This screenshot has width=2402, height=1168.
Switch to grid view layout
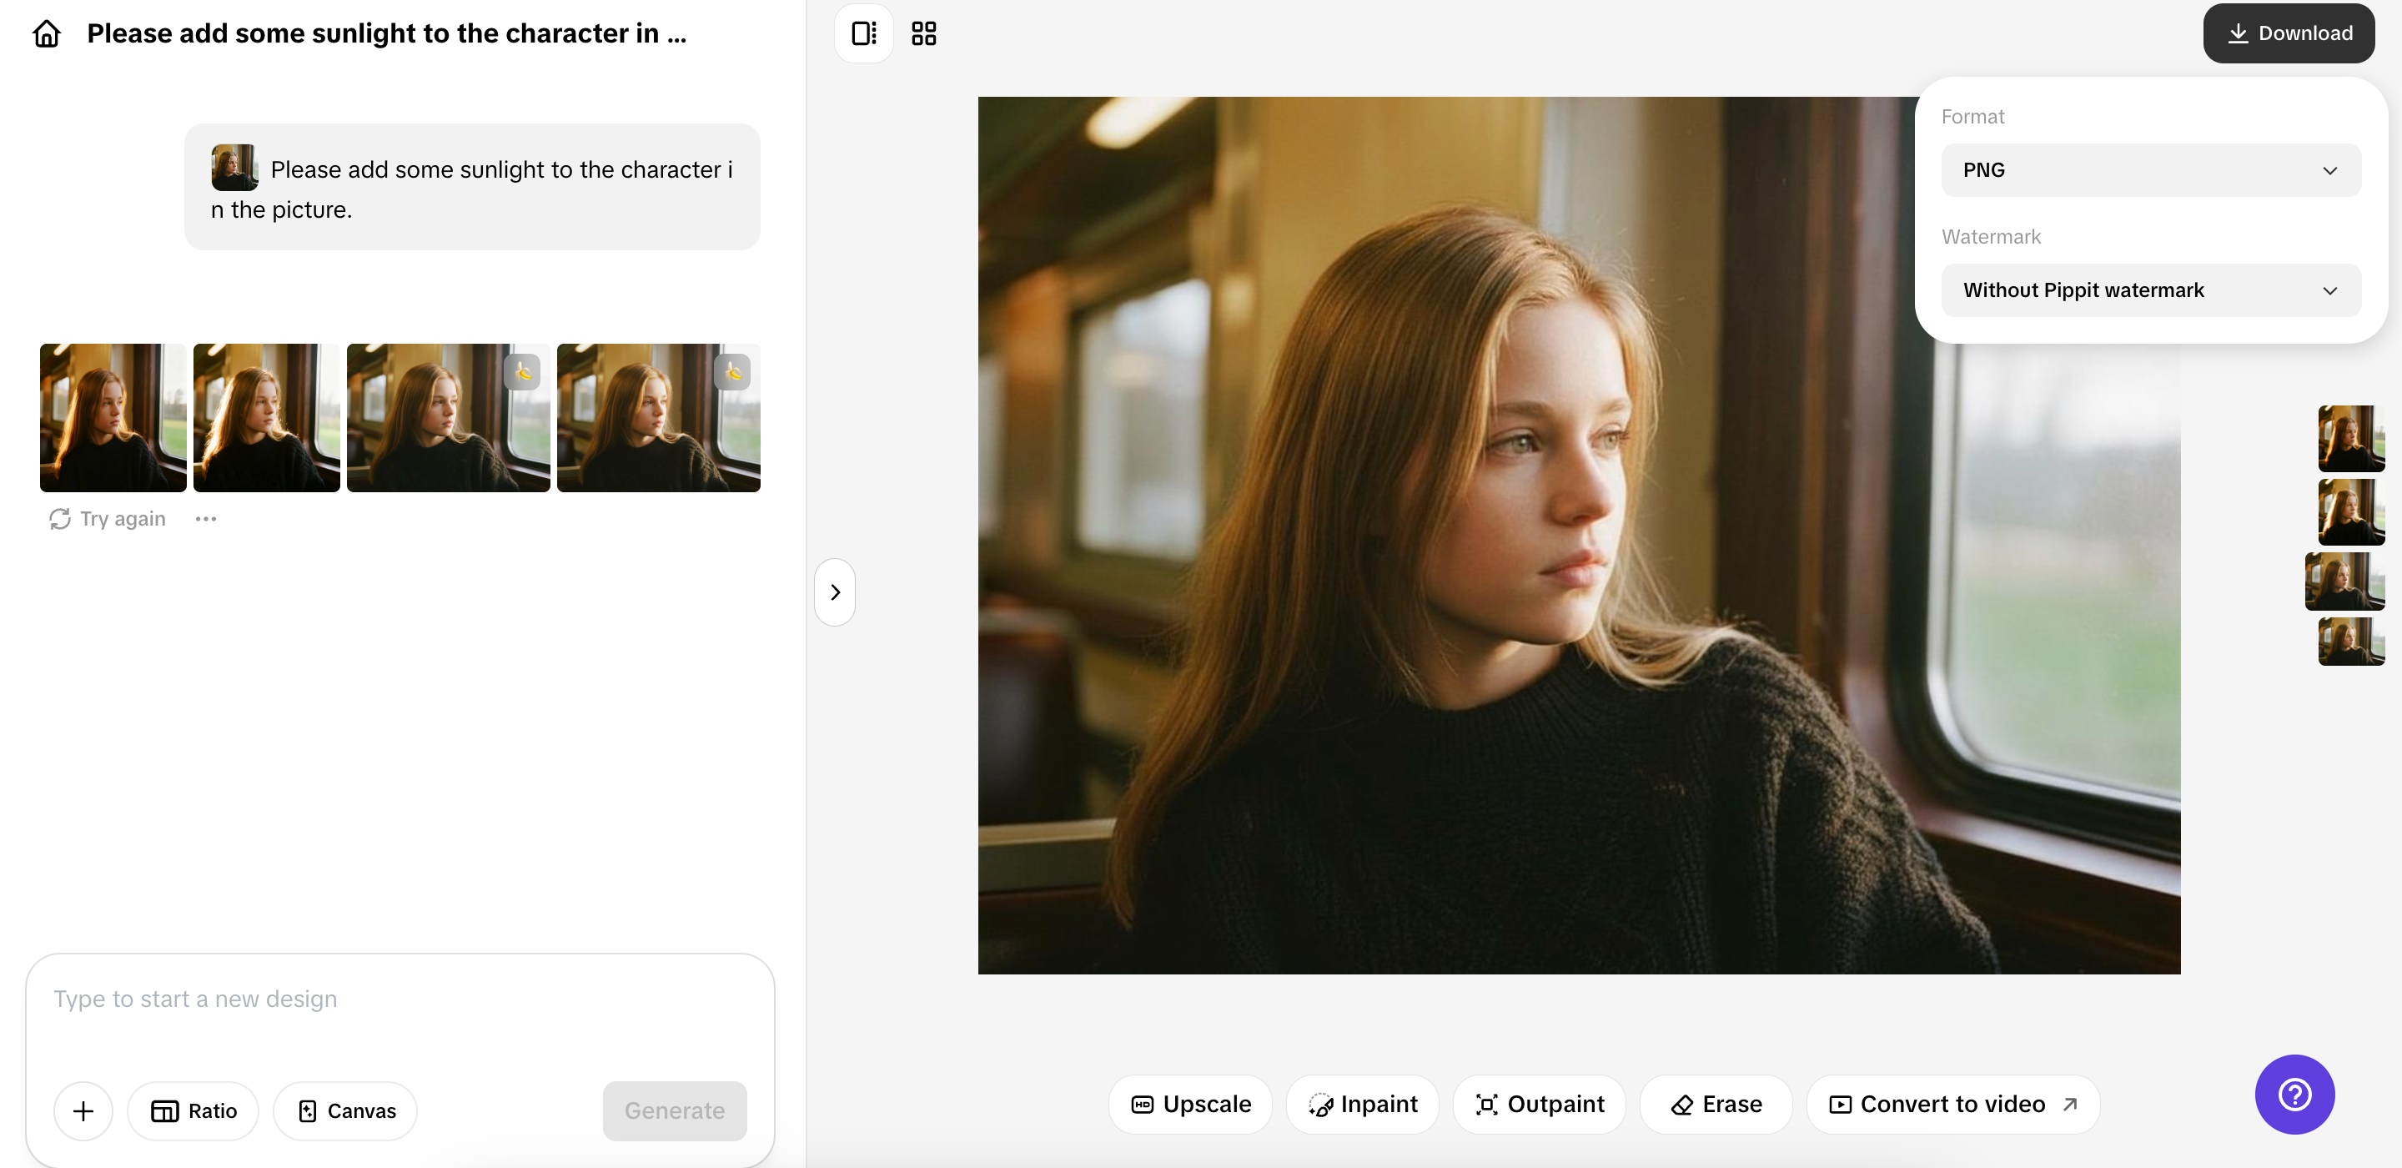tap(923, 33)
